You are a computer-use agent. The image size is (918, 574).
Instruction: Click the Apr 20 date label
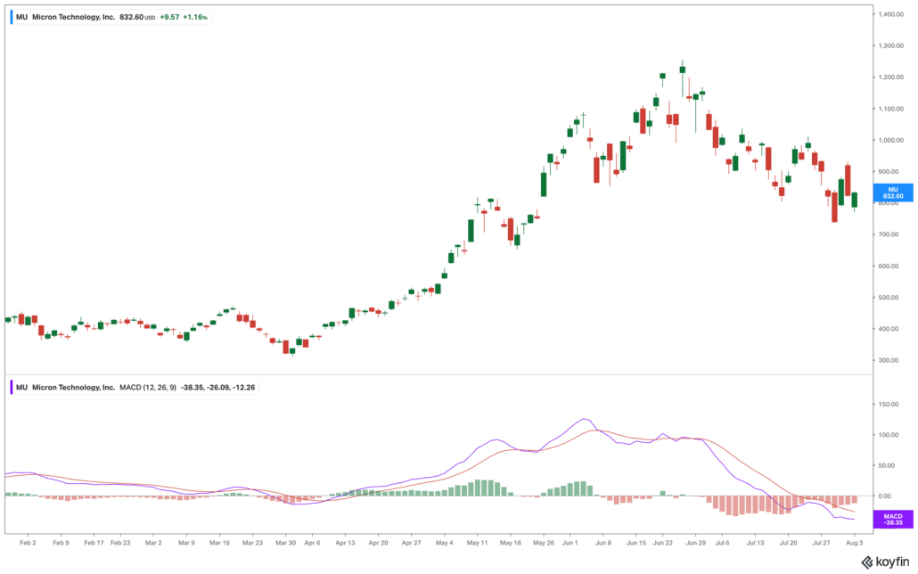pos(378,543)
